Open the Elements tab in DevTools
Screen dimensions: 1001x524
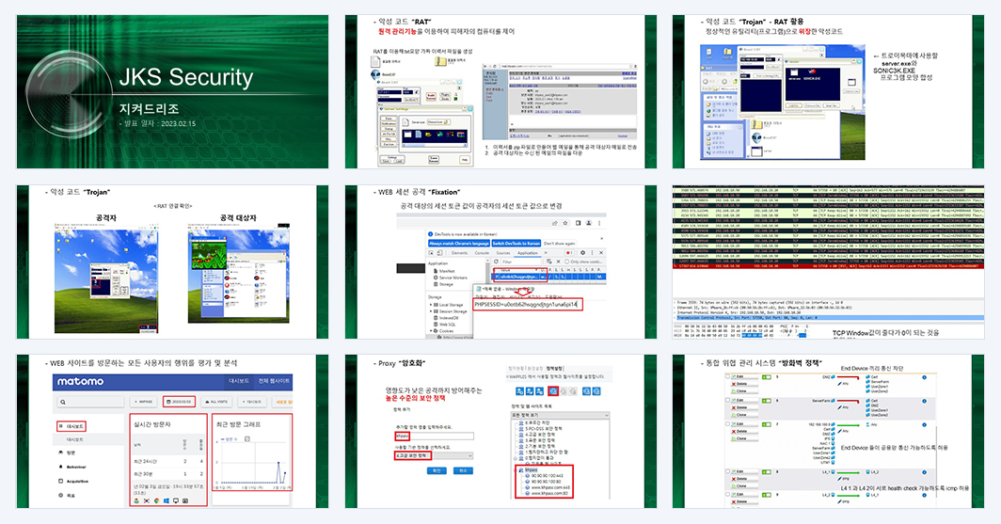[460, 253]
